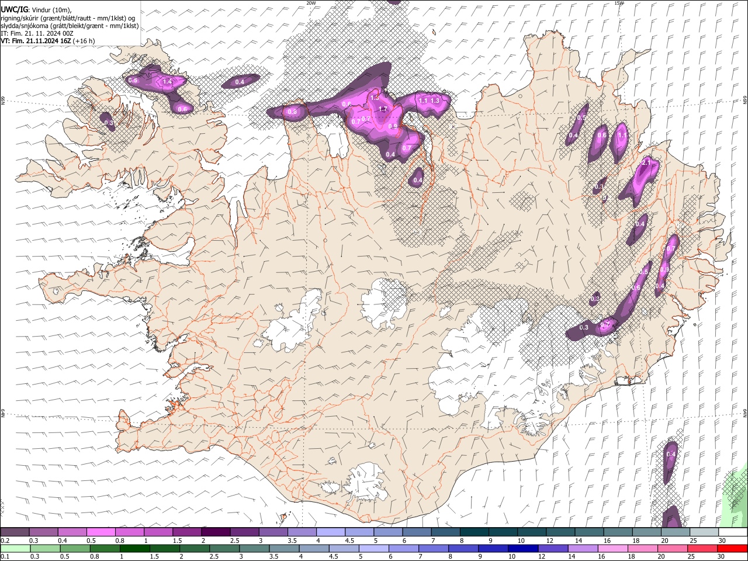Click the "64N" latitude label on right edge
The width and height of the screenshot is (748, 561).
745,413
